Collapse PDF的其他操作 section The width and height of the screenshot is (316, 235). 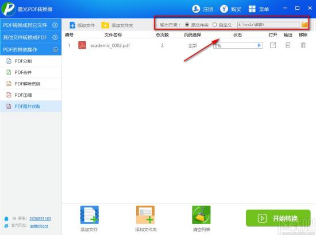55,49
